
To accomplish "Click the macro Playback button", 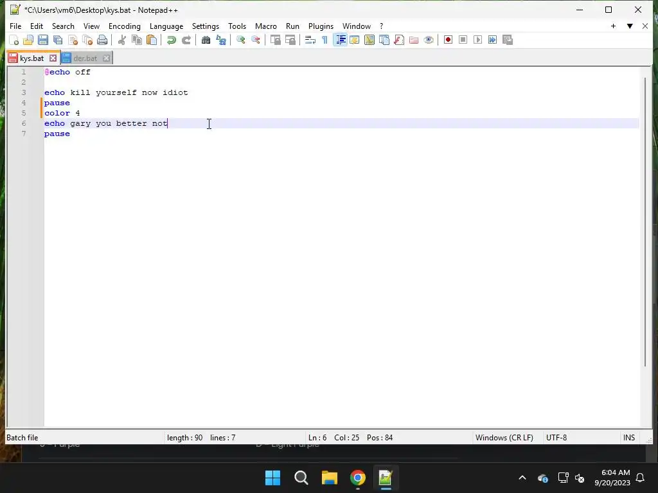I will [477, 40].
